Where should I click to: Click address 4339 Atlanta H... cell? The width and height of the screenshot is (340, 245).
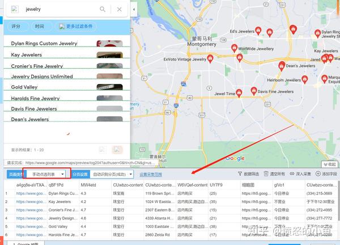point(159,218)
